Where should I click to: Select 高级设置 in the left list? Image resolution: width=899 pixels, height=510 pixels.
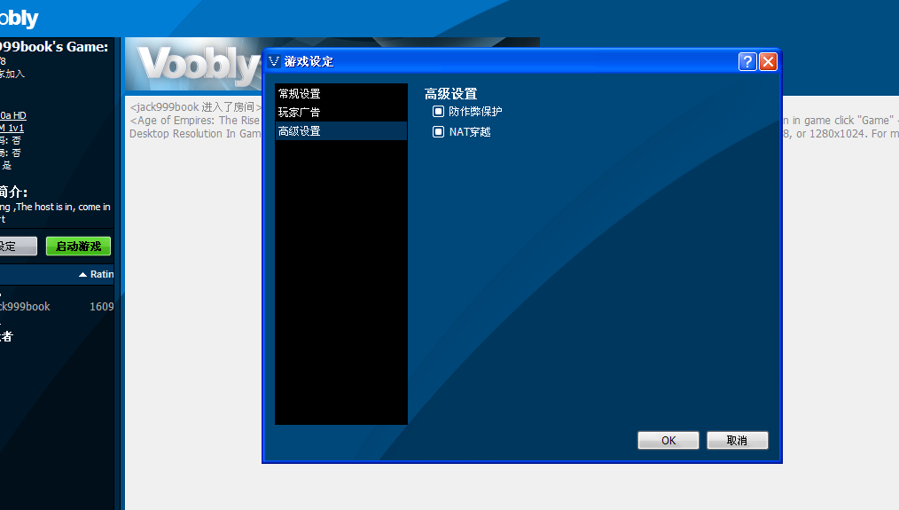[x=341, y=130]
